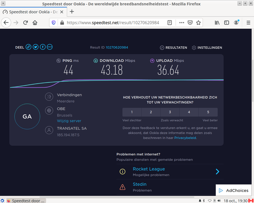Open clock showing 18 oct., 19:30
The width and height of the screenshot is (254, 203).
(x=235, y=201)
